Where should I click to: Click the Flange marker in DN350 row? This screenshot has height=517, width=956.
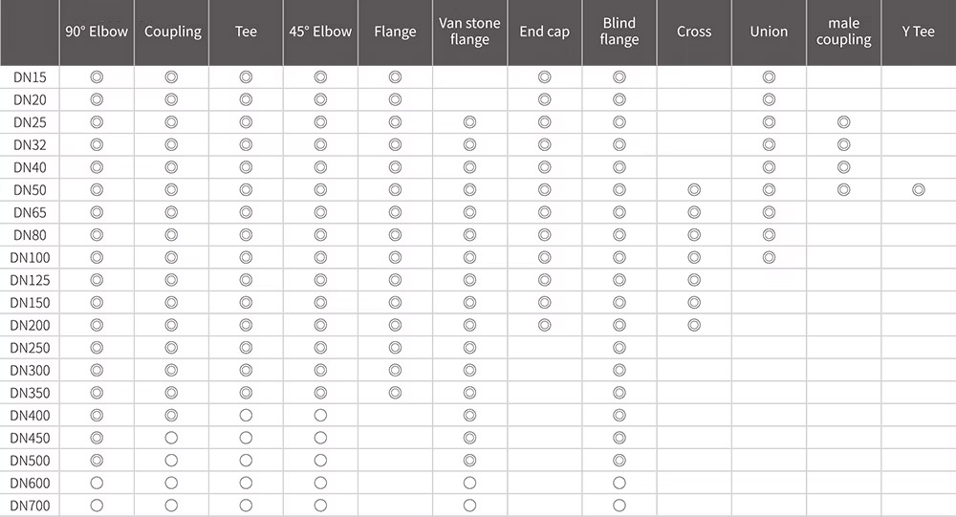click(395, 393)
